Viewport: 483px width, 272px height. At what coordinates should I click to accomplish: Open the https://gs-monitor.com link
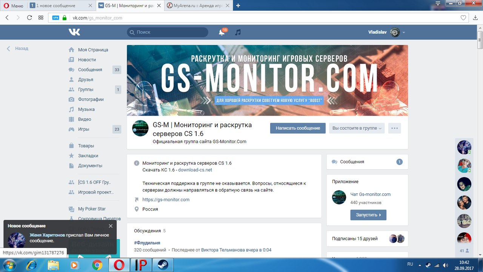click(166, 199)
